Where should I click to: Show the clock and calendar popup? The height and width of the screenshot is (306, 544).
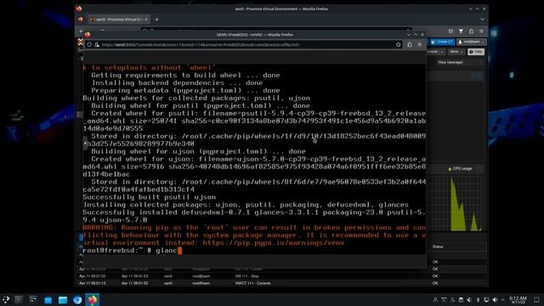click(x=518, y=300)
